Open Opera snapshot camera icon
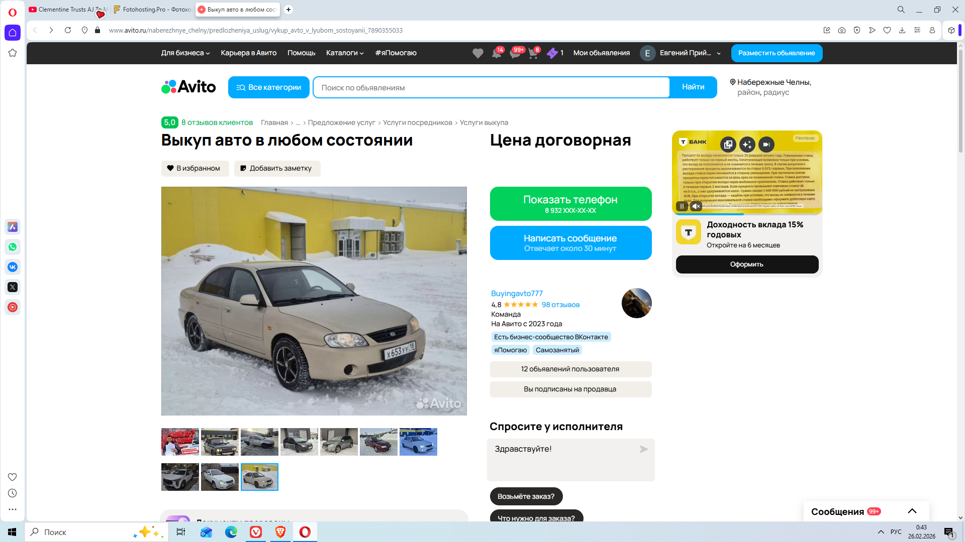Image resolution: width=965 pixels, height=542 pixels. tap(842, 30)
